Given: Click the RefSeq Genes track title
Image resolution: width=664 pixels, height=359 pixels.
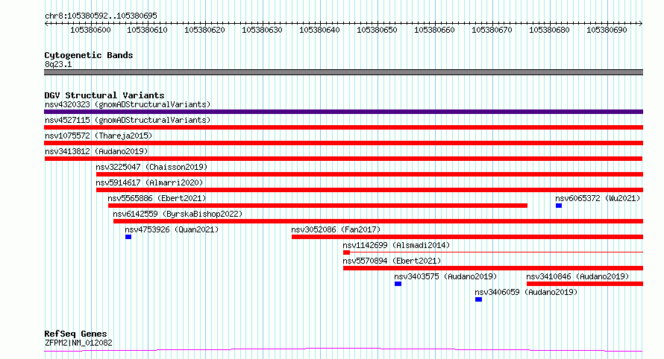Looking at the screenshot, I should [x=75, y=334].
